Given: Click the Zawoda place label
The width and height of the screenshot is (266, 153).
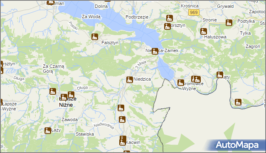Looking at the screenshot, I should coord(69,120).
